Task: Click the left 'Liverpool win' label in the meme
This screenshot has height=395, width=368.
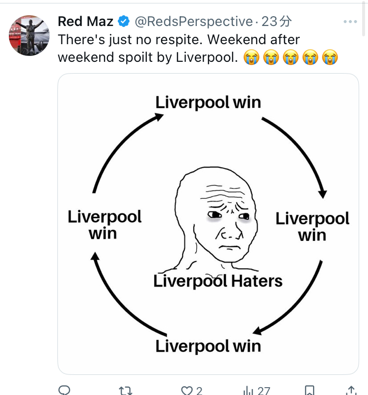Action: [x=104, y=225]
